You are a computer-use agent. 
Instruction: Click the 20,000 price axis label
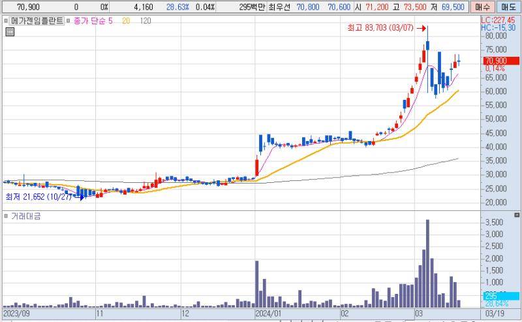click(496, 202)
